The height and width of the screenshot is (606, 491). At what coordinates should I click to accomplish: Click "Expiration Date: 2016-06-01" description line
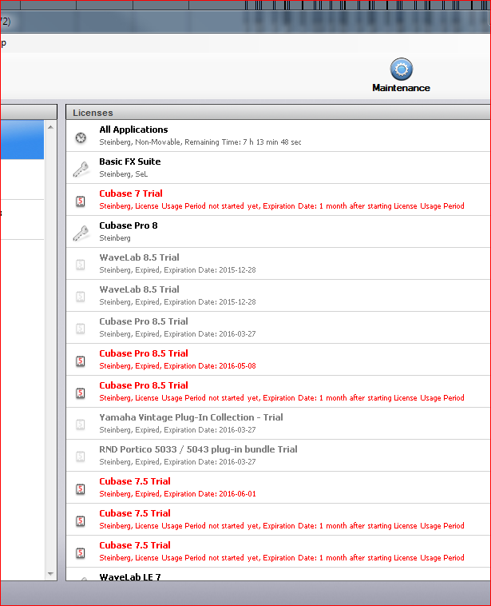coord(177,494)
